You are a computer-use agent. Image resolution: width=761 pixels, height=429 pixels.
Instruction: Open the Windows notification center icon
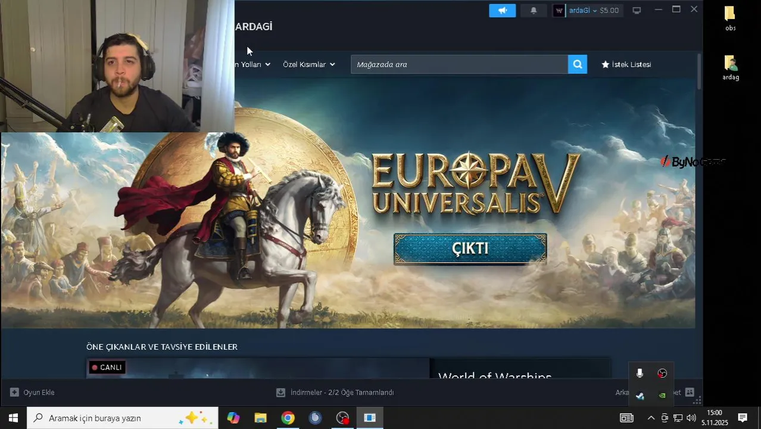[743, 418]
